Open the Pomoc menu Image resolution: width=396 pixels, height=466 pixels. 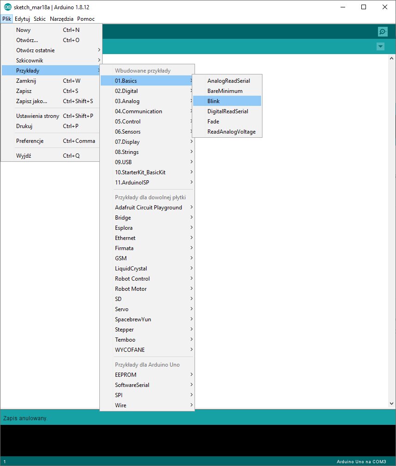86,18
